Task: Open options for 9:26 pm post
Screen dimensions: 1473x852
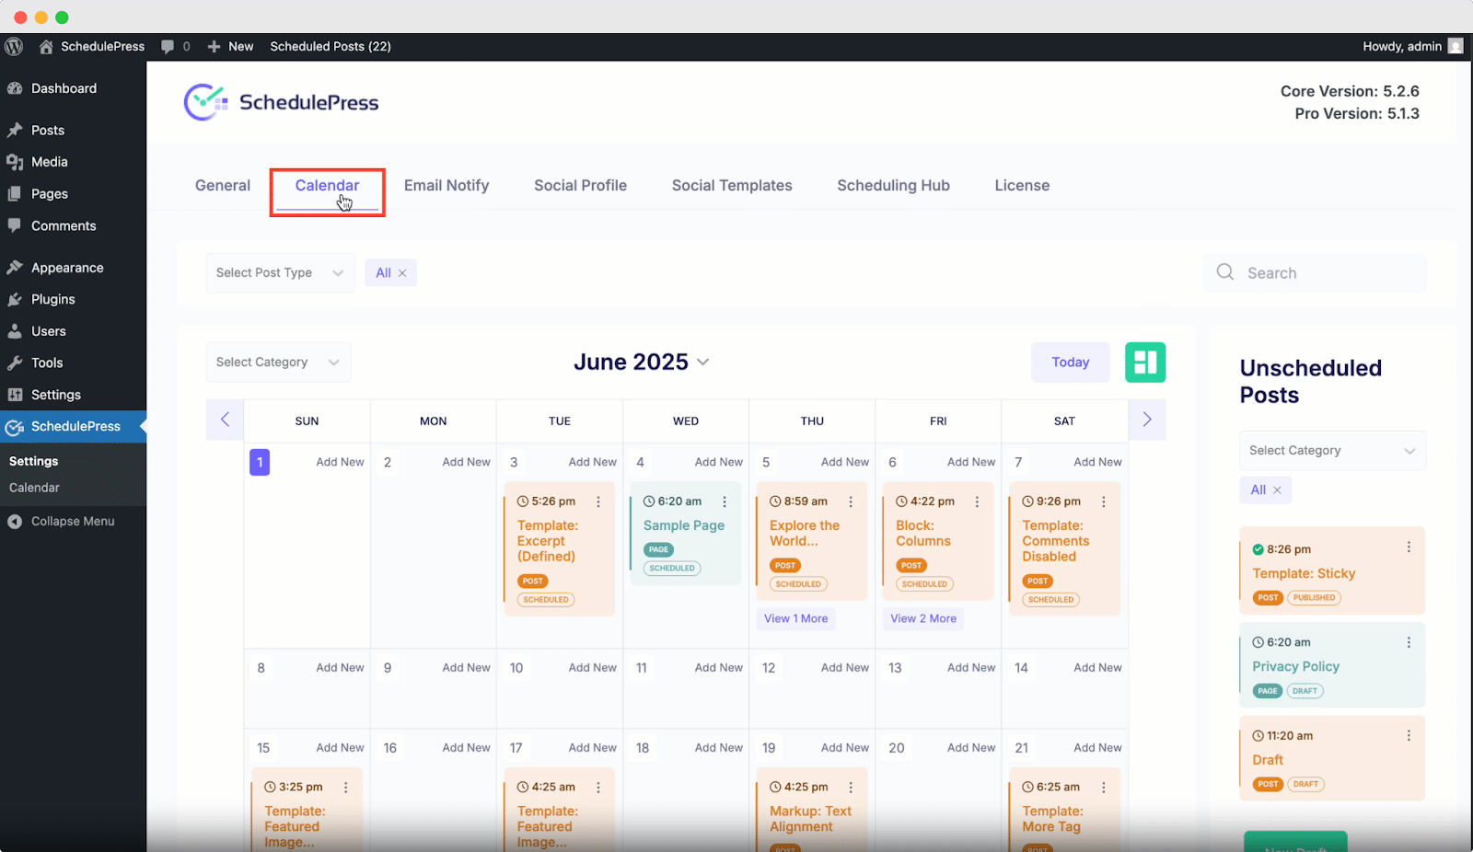Action: tap(1104, 501)
